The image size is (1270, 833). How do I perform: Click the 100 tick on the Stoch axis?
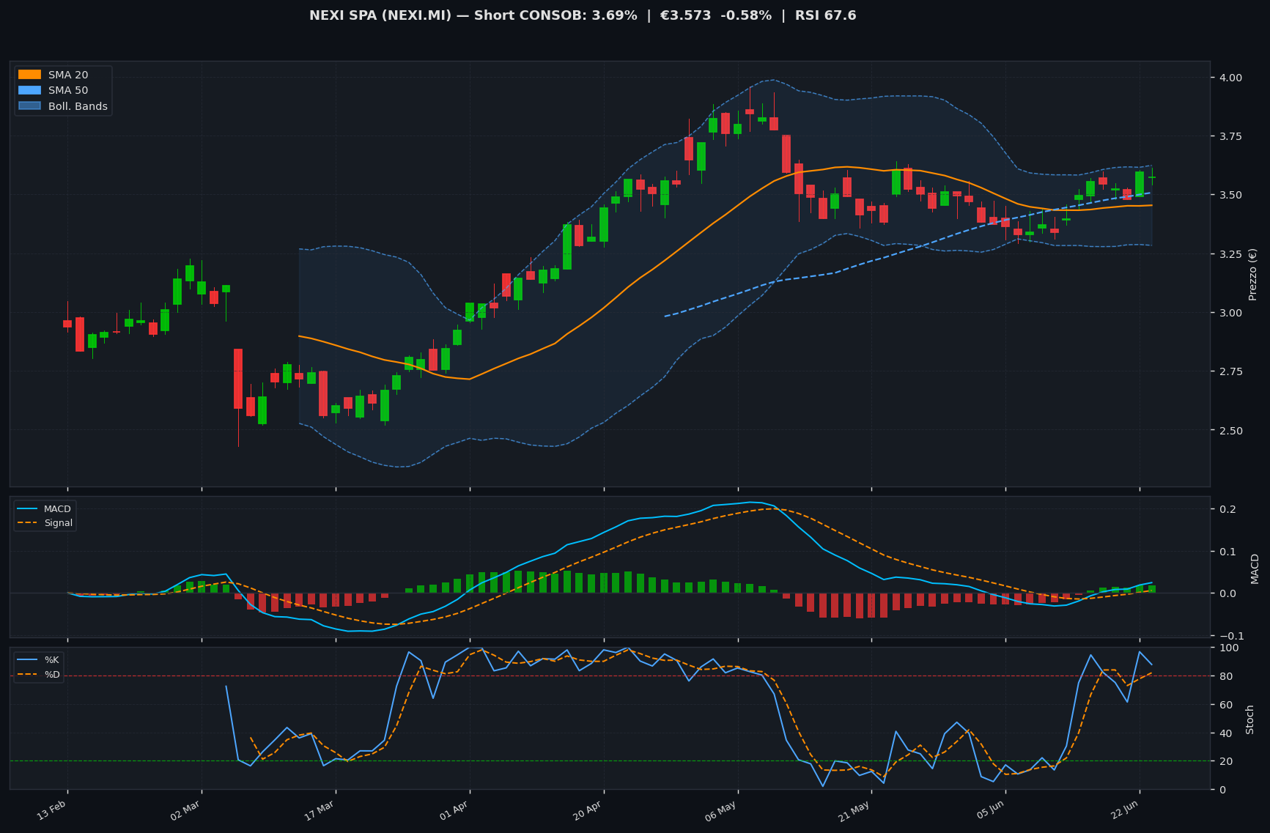1229,648
